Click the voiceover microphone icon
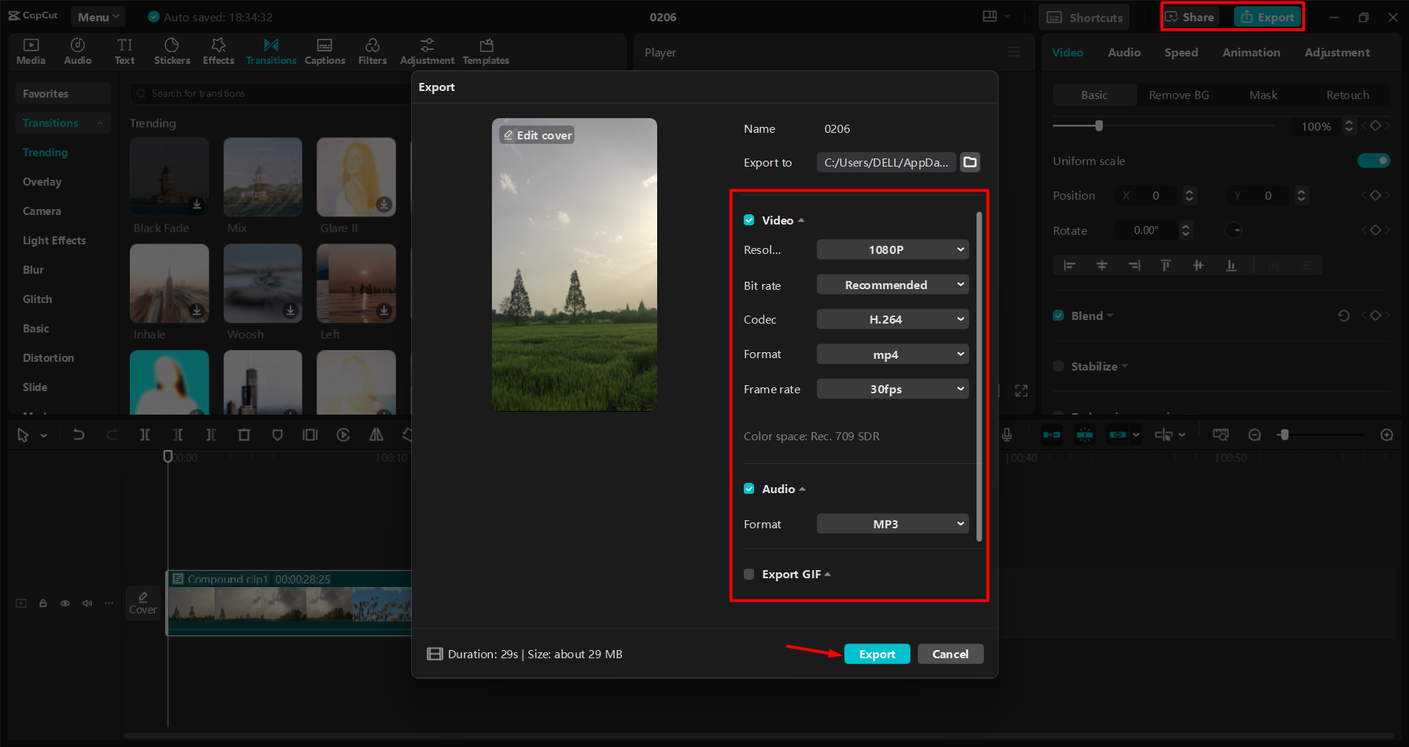 pos(1007,434)
